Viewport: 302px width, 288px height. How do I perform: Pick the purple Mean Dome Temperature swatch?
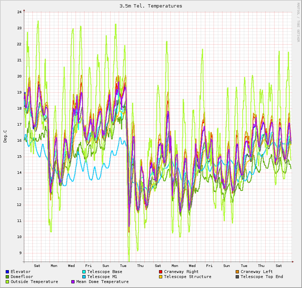click(x=73, y=282)
